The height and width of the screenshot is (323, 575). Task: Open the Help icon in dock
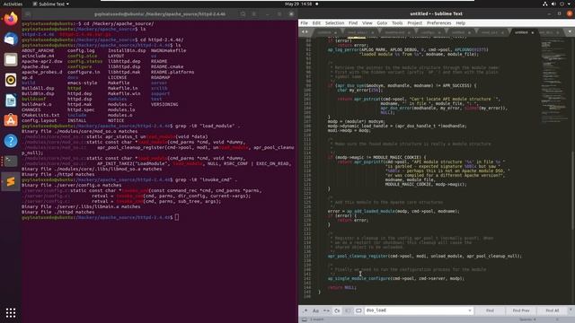[11, 141]
